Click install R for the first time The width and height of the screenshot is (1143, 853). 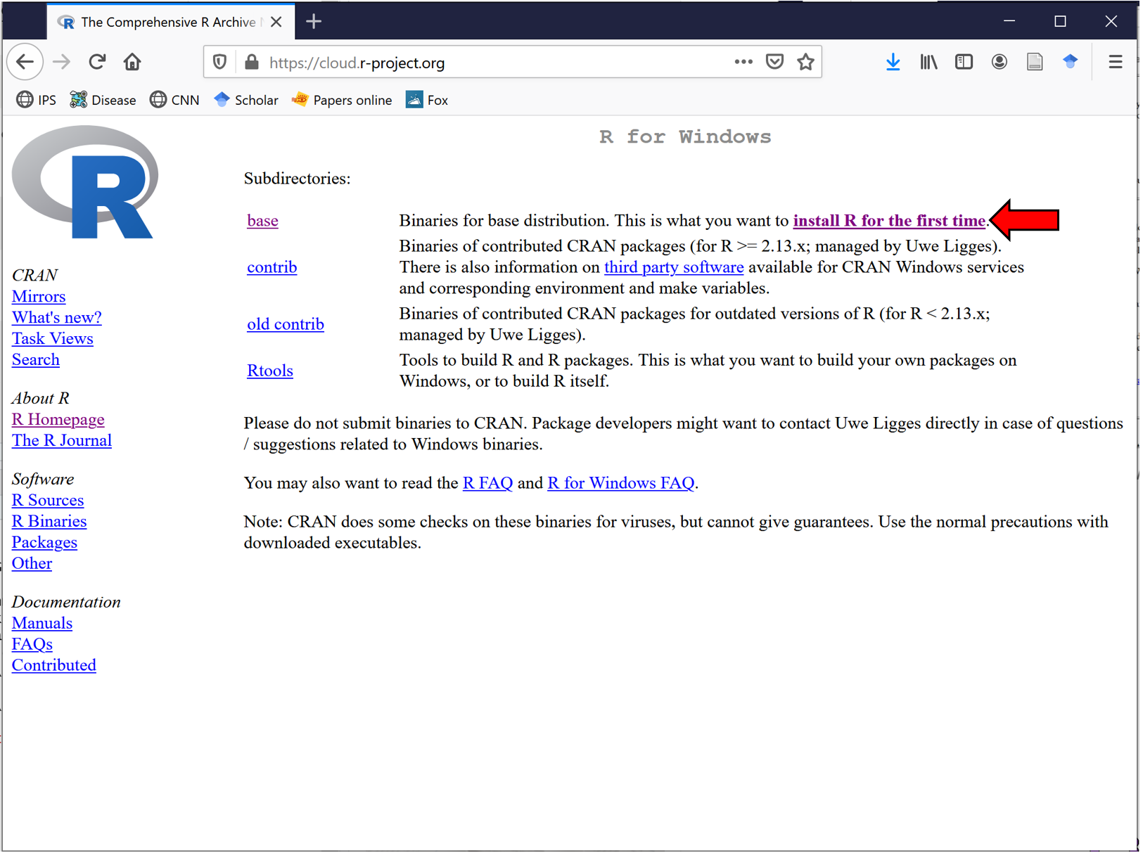point(889,221)
